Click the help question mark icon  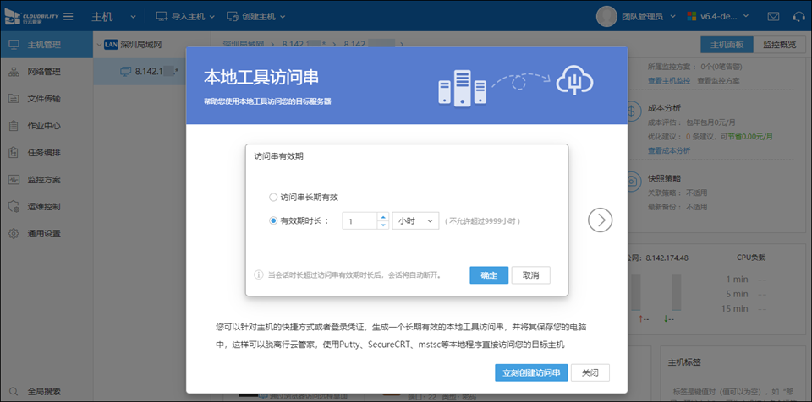797,16
